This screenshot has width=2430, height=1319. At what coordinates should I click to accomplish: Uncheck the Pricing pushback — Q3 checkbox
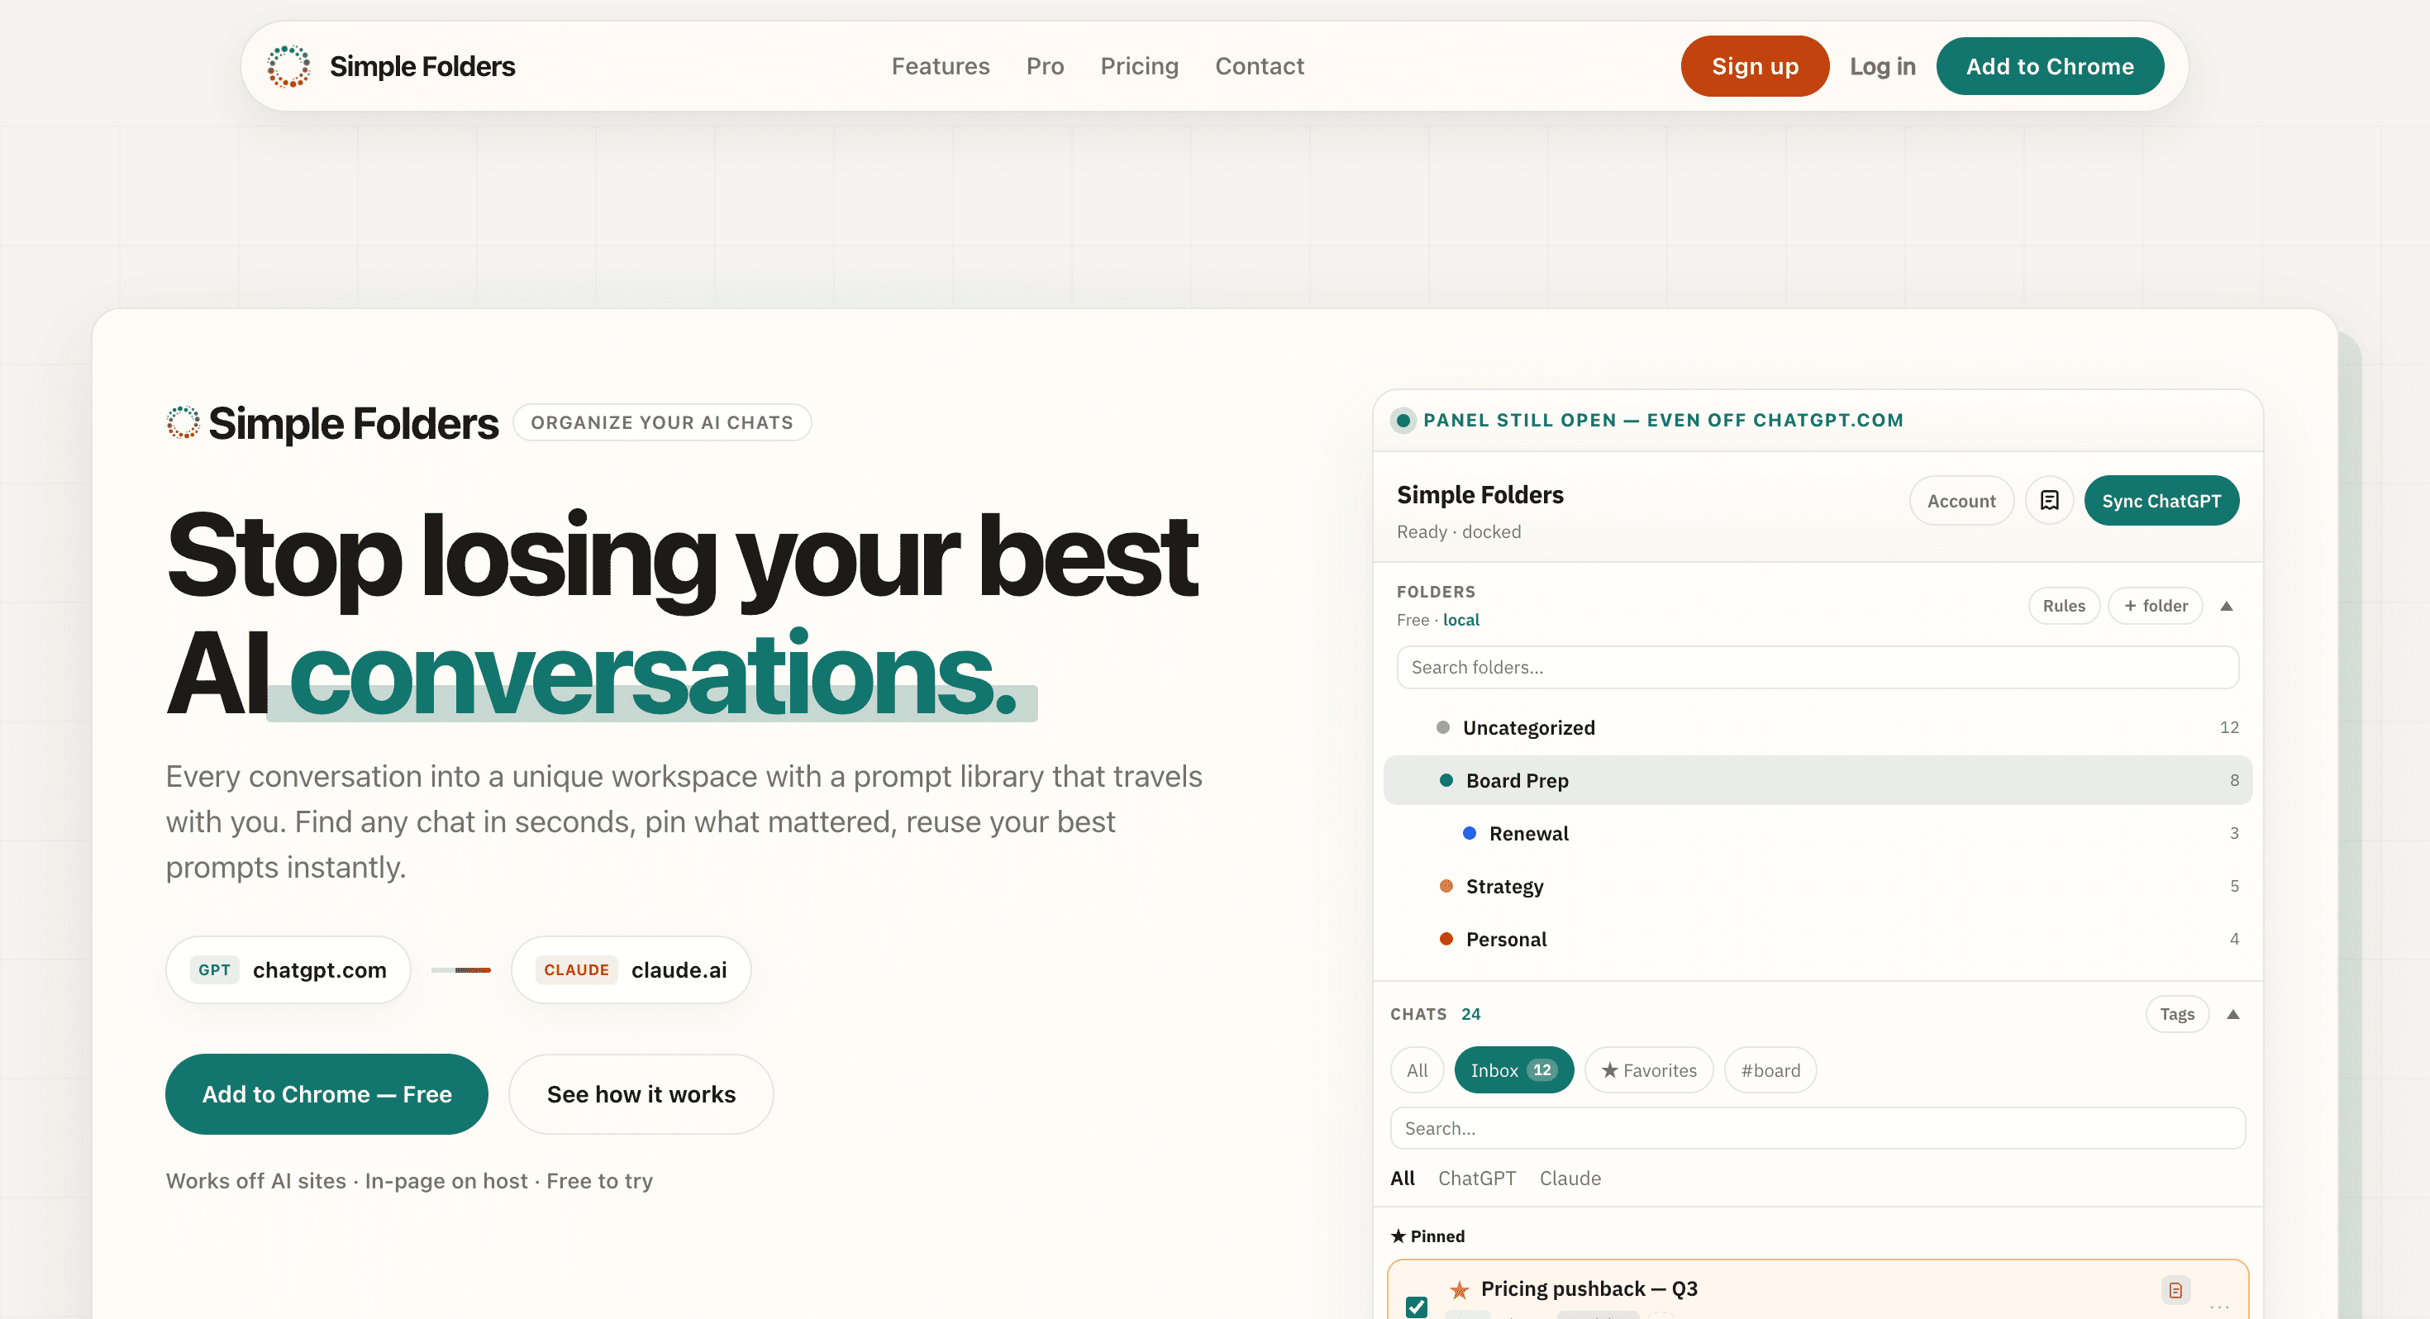[1416, 1307]
